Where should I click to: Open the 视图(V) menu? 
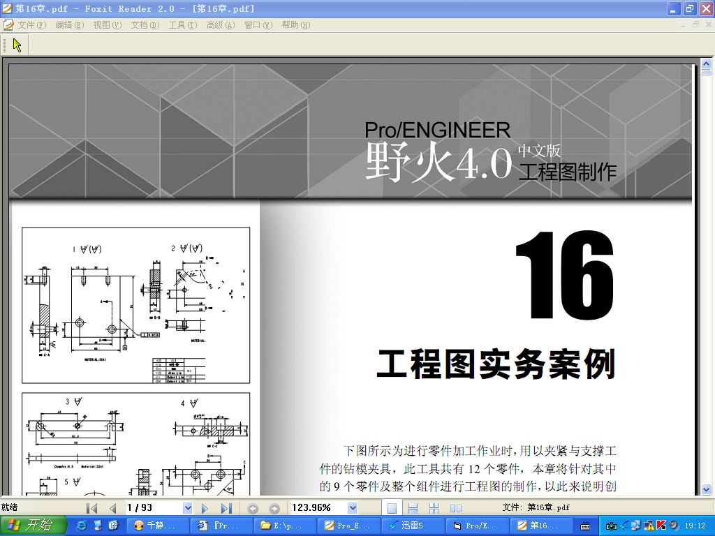click(x=107, y=25)
